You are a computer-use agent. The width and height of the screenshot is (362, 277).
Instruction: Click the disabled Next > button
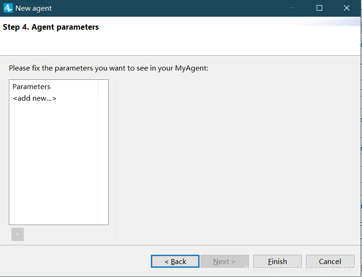click(225, 261)
